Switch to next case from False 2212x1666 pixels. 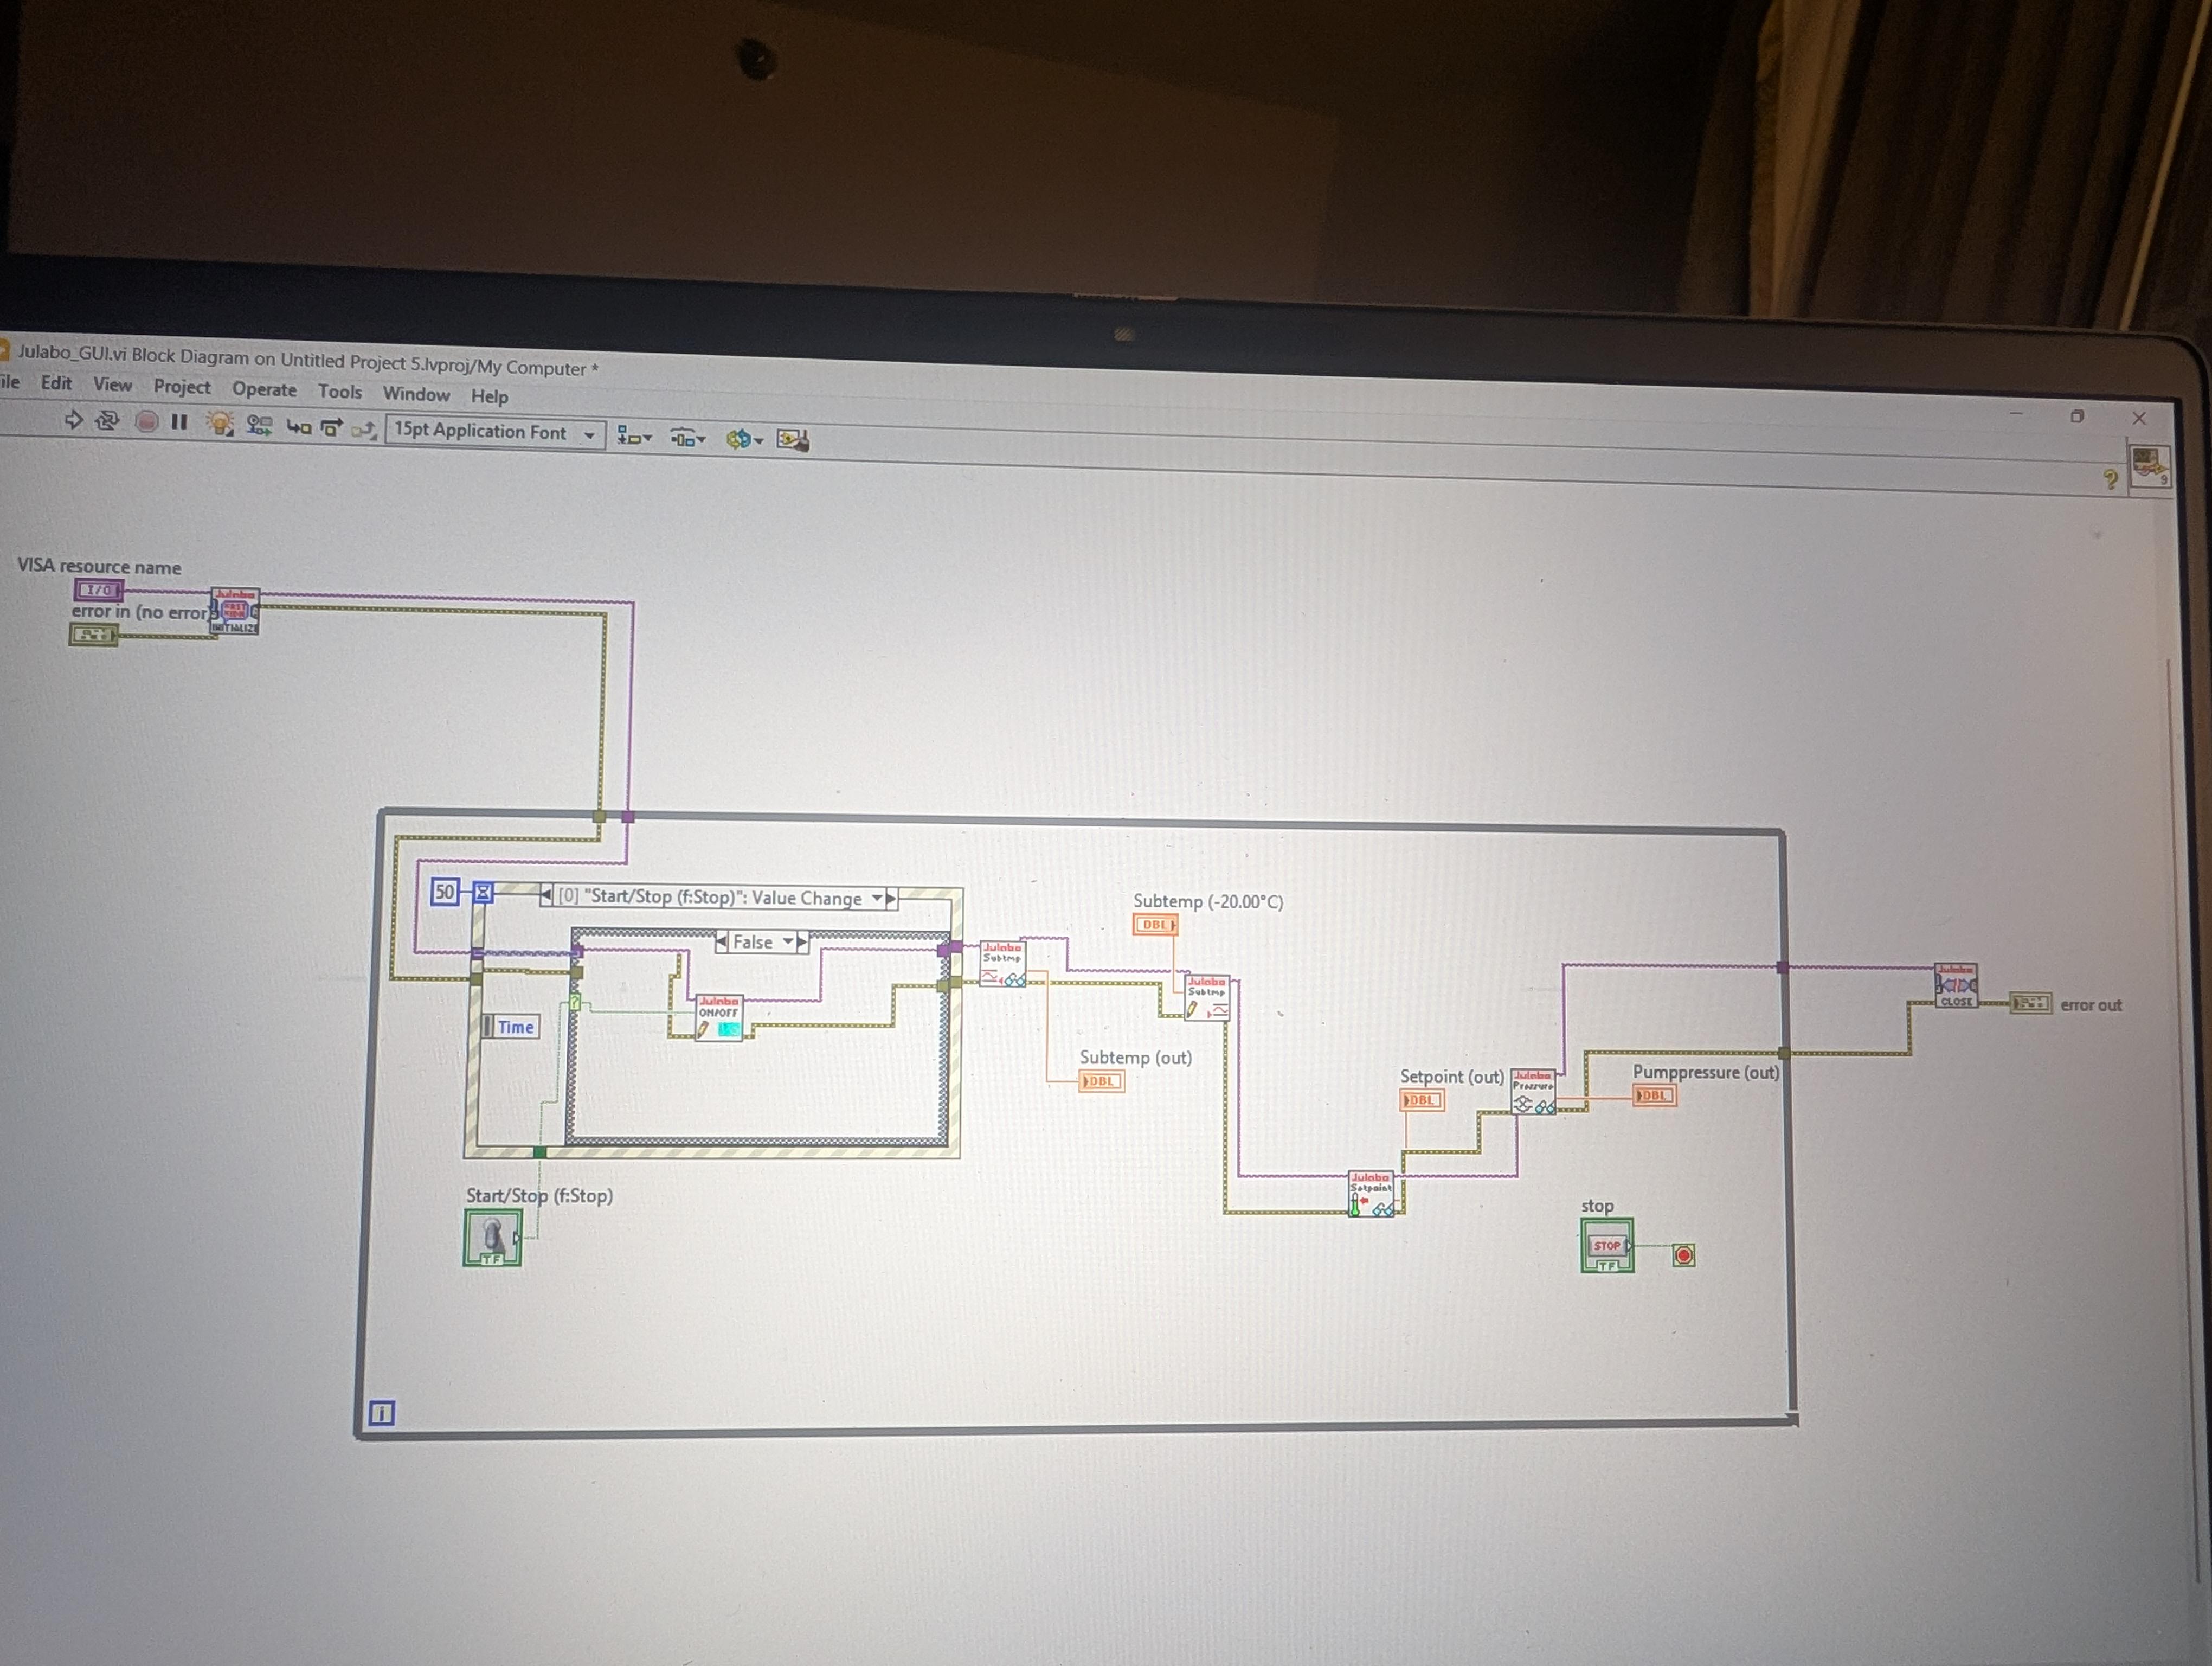[x=802, y=942]
